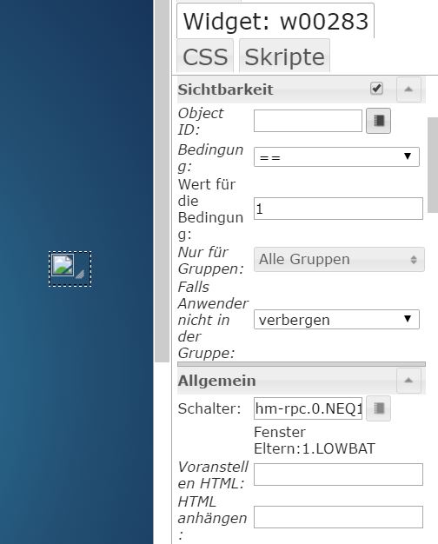Click the Nur für Gruppen label
Viewport: 438px width, 544px height.
[210, 260]
